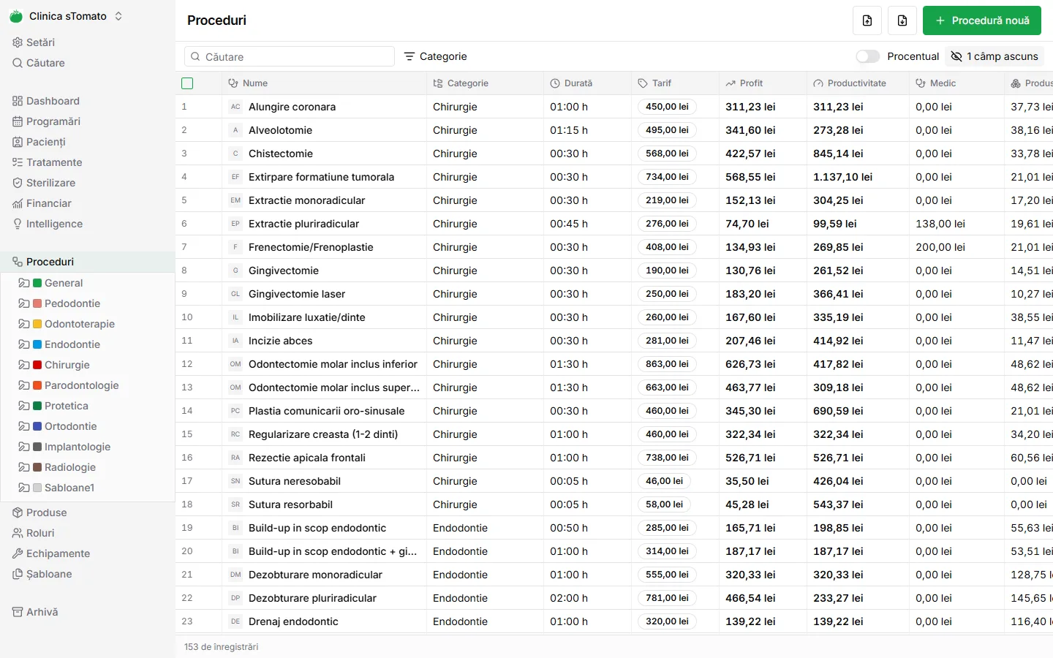This screenshot has width=1053, height=658.
Task: Select the Sabloane1 folder
Action: (69, 488)
